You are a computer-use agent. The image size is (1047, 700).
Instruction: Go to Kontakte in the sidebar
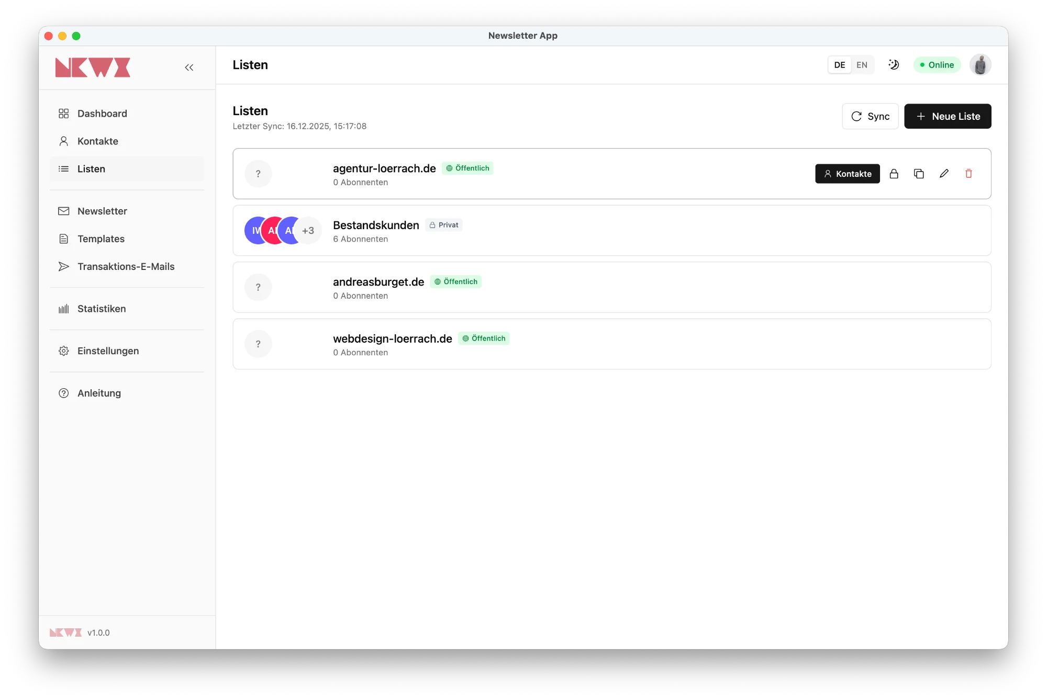click(x=98, y=141)
